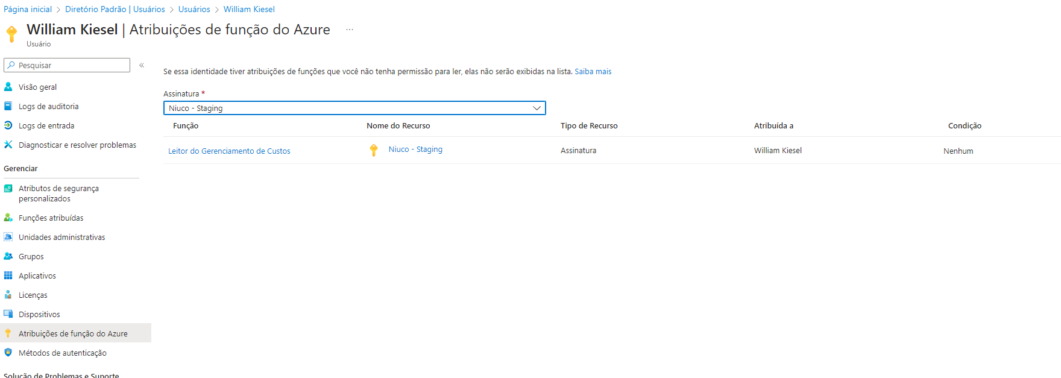Click the Solução de Problemas e Suporte heading

61,375
